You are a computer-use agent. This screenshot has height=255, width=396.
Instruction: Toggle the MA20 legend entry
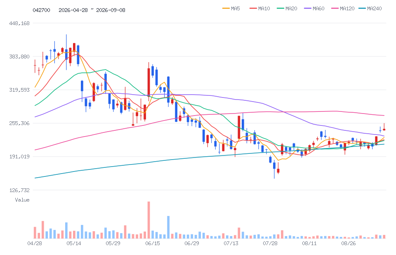(287, 9)
